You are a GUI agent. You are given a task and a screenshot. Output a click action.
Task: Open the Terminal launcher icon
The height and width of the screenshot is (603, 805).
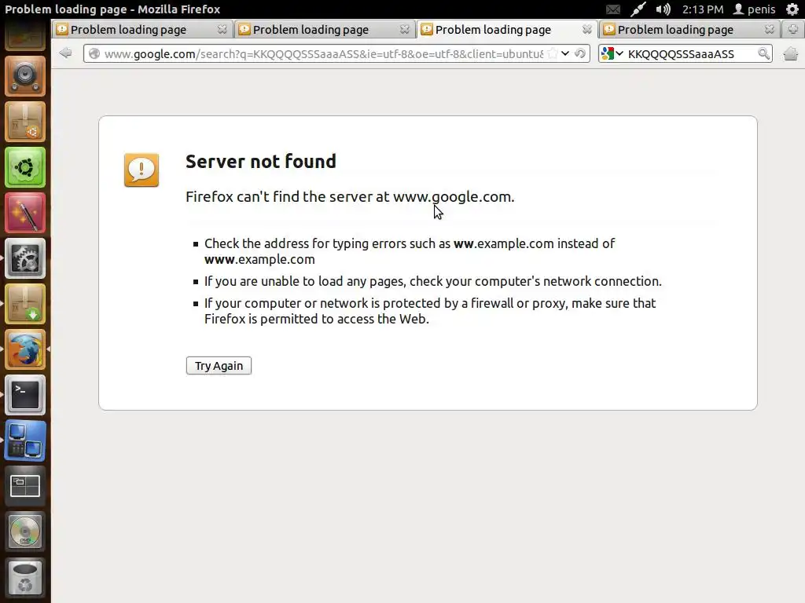(25, 396)
